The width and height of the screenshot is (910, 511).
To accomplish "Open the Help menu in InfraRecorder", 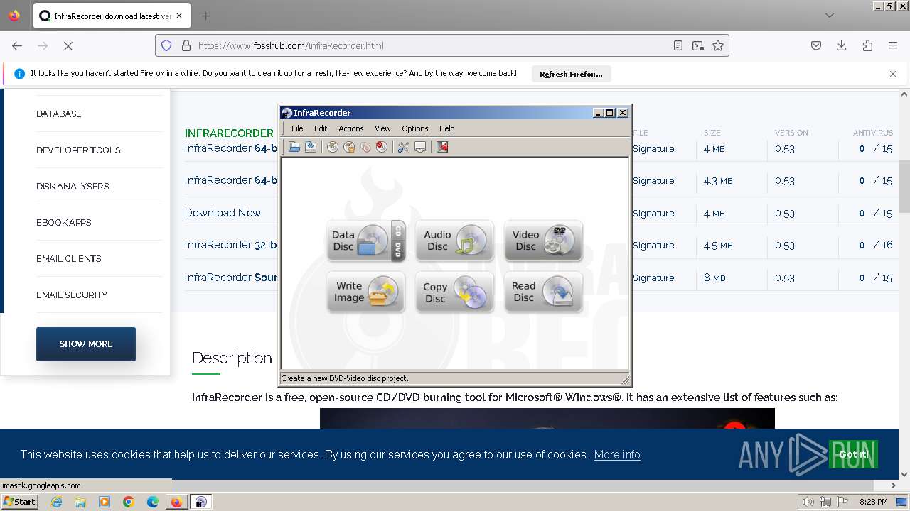I will click(446, 128).
